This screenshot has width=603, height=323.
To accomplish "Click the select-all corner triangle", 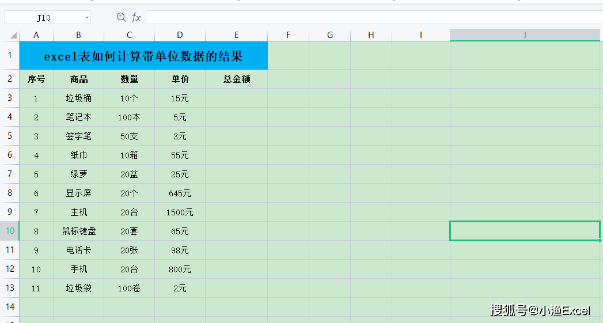I will click(13, 36).
